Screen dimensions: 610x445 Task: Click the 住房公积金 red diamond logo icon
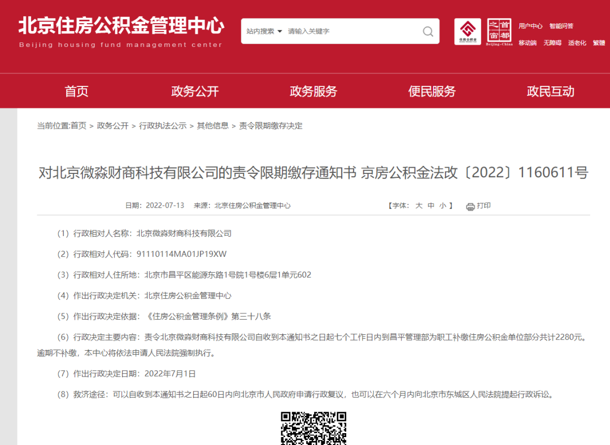click(468, 31)
